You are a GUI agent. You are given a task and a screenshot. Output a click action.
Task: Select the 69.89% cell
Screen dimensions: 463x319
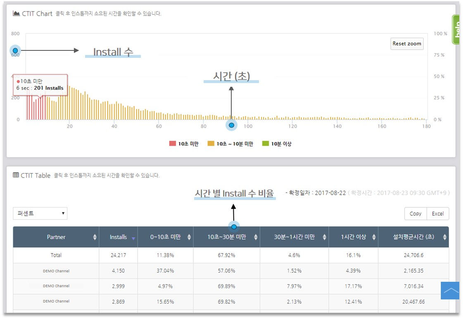[x=226, y=286]
